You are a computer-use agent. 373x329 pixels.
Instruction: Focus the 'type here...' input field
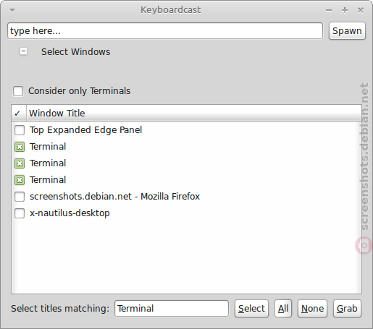(x=165, y=31)
